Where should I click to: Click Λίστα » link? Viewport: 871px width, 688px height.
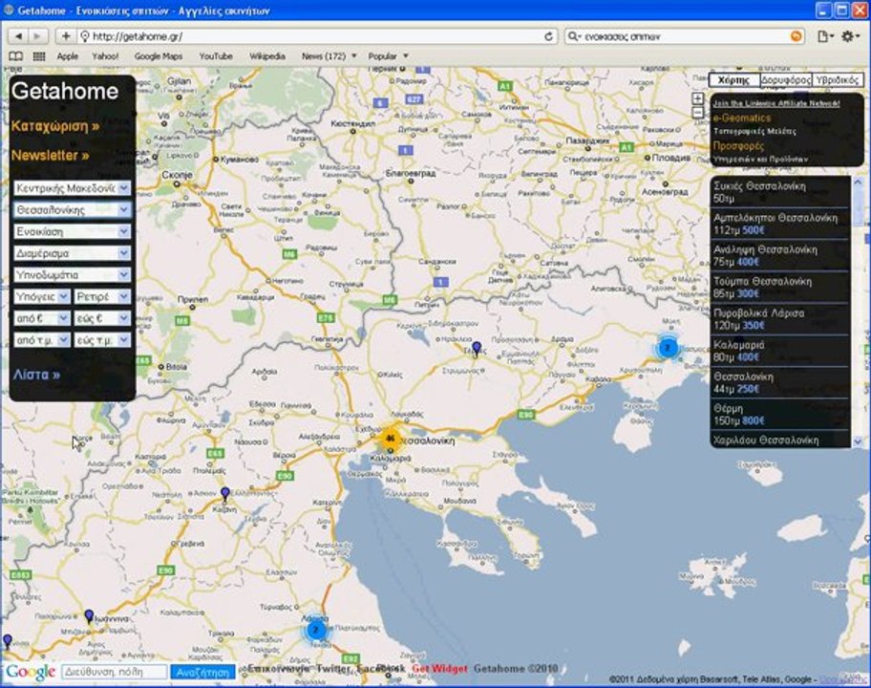click(36, 375)
